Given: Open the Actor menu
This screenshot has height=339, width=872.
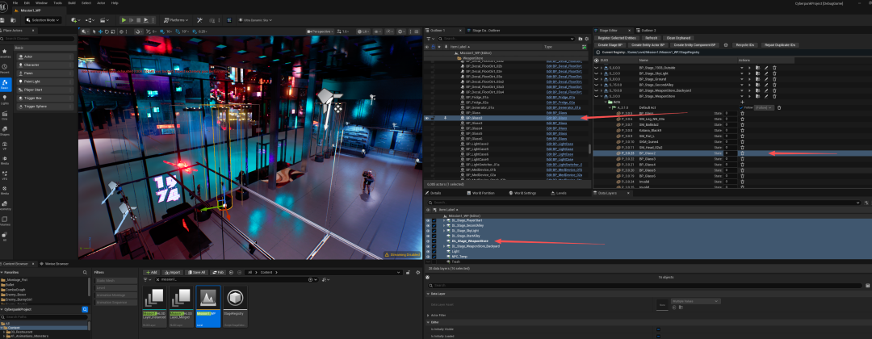Looking at the screenshot, I should coord(101,2).
